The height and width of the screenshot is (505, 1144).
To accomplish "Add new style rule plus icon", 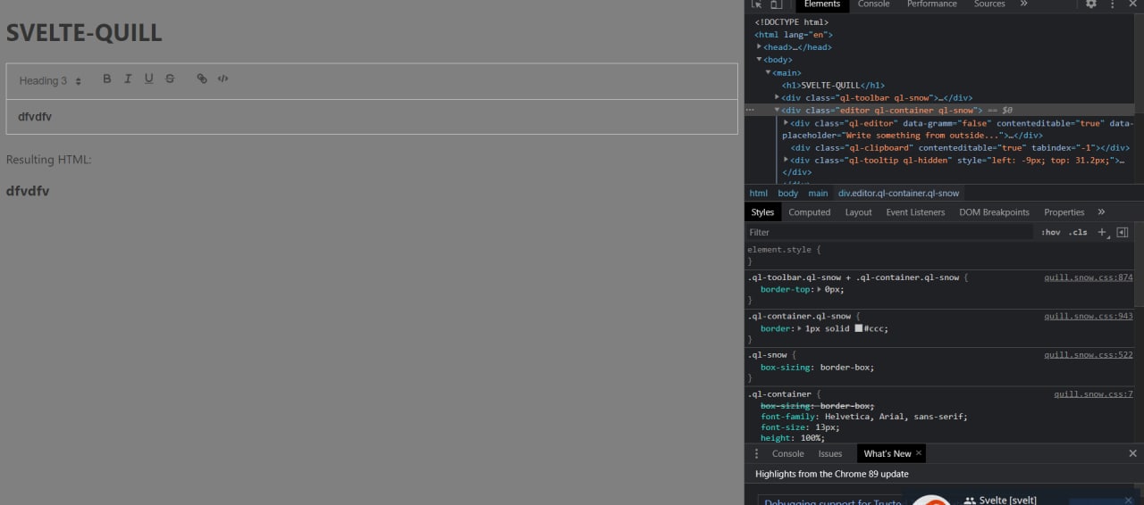I will click(x=1103, y=232).
